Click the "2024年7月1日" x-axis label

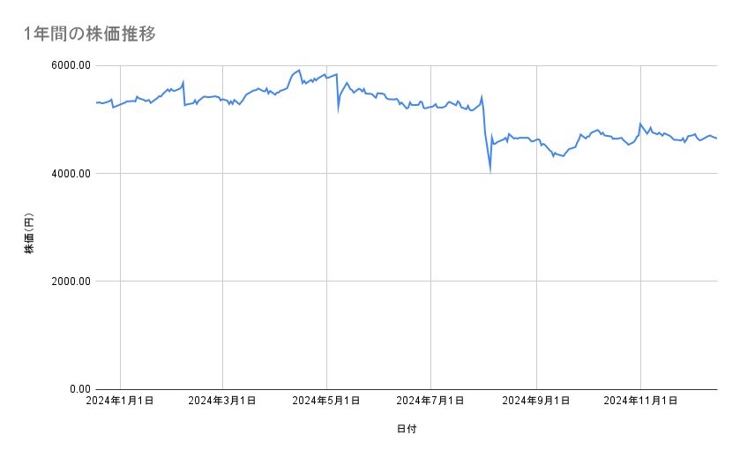[431, 402]
